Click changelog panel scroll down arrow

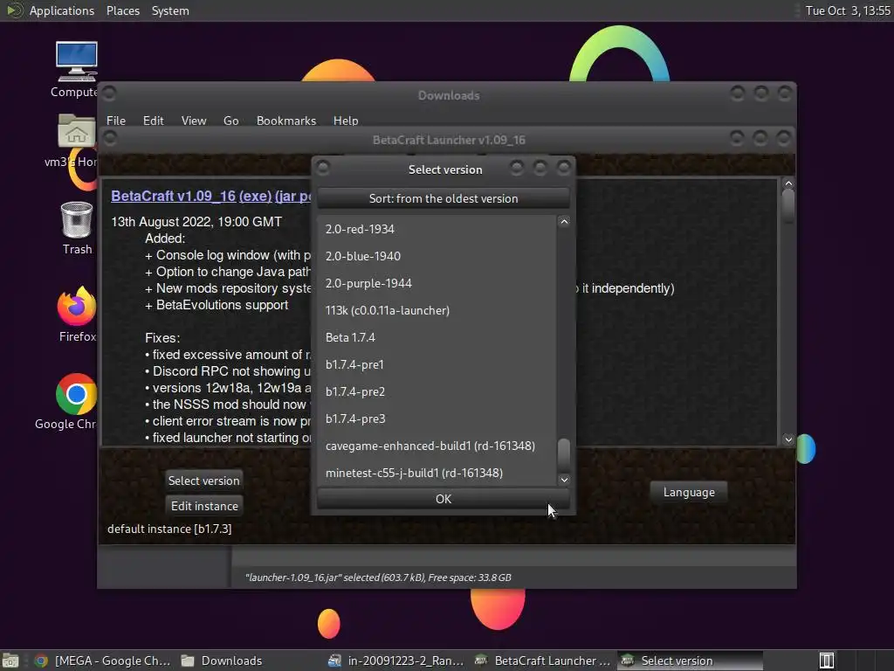pos(788,439)
